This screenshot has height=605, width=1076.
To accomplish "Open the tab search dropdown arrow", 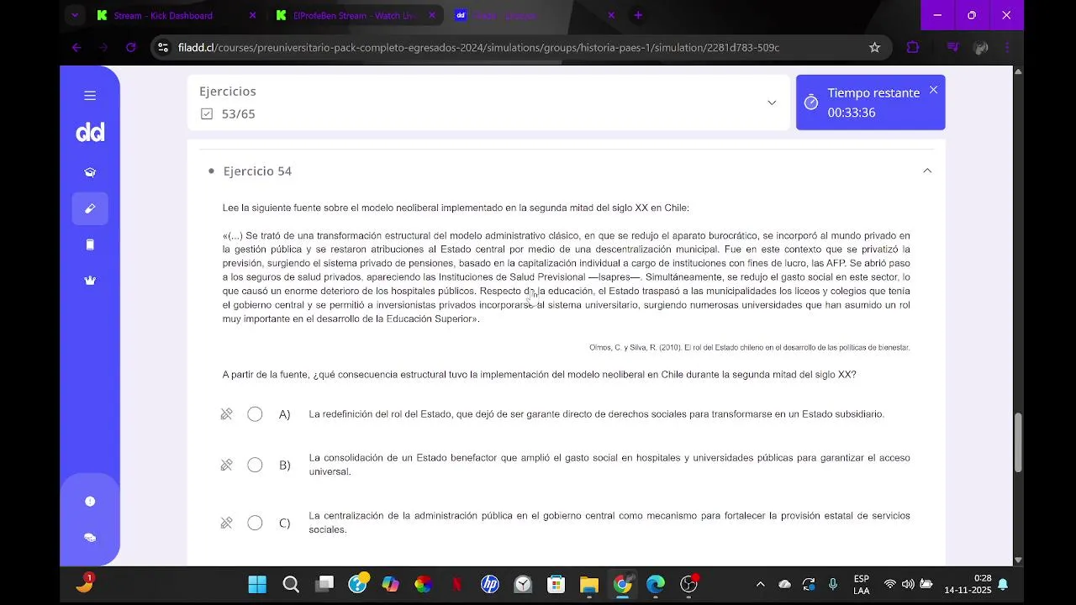I will pos(75,15).
